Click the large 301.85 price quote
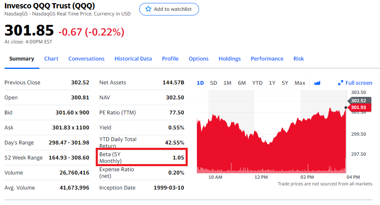This screenshot has width=380, height=205. [x=29, y=30]
